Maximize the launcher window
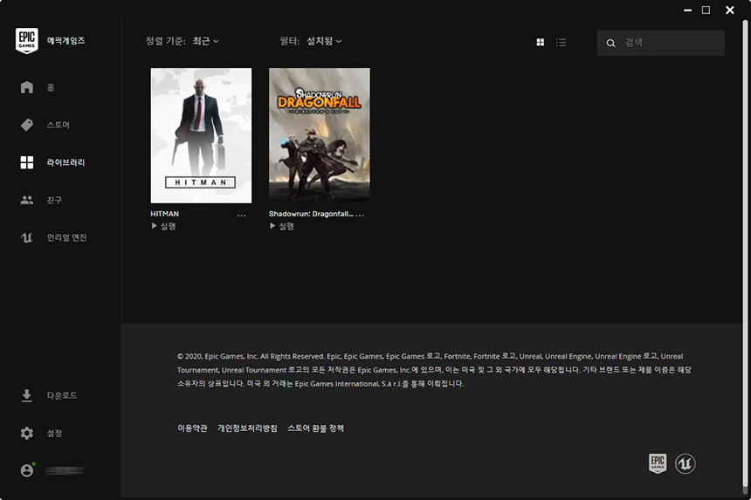The width and height of the screenshot is (751, 500). click(x=706, y=10)
